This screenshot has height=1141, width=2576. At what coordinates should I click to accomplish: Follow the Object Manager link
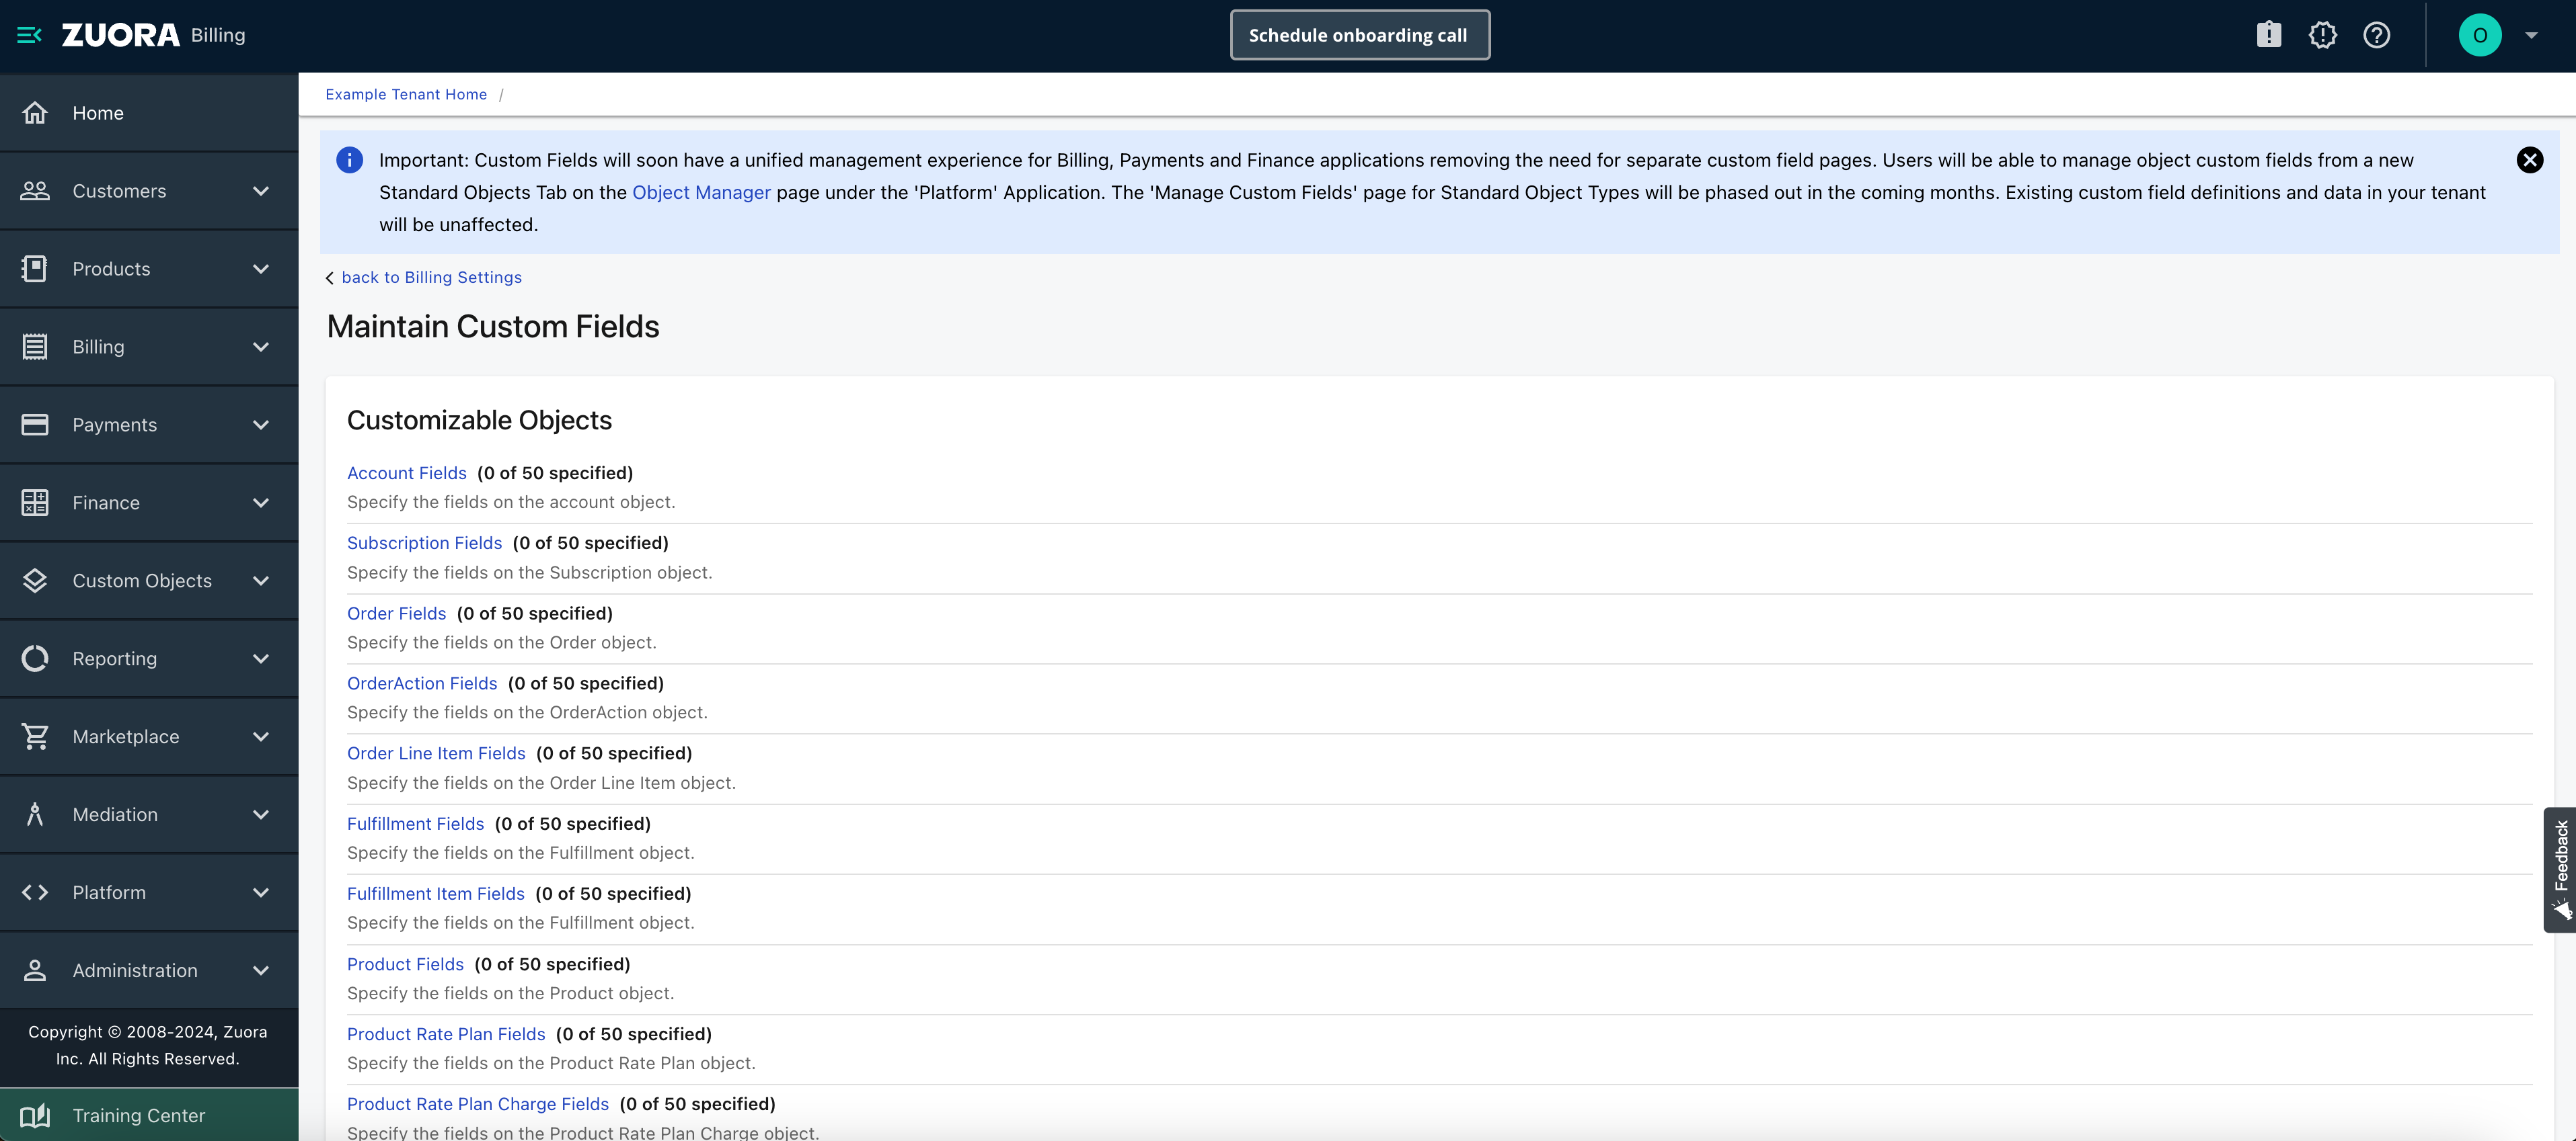point(701,192)
